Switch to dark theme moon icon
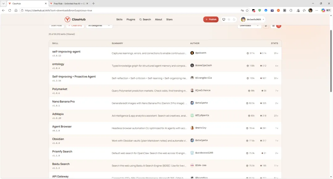333x179 pixels. 234,19
